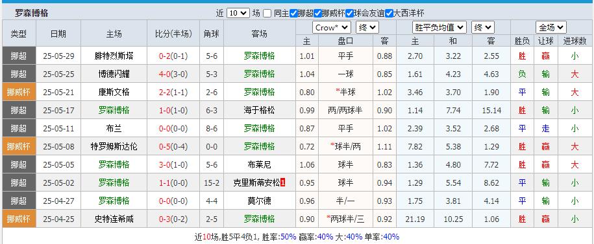This screenshot has height=244, width=594.
Task: Click the 4-0(3-0) score against 博德闪耀
Action: click(173, 74)
